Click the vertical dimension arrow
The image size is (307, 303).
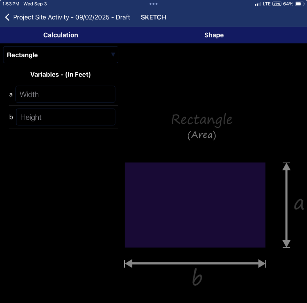[x=287, y=205]
